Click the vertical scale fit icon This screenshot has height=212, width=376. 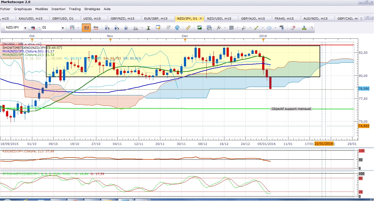[x=148, y=28]
